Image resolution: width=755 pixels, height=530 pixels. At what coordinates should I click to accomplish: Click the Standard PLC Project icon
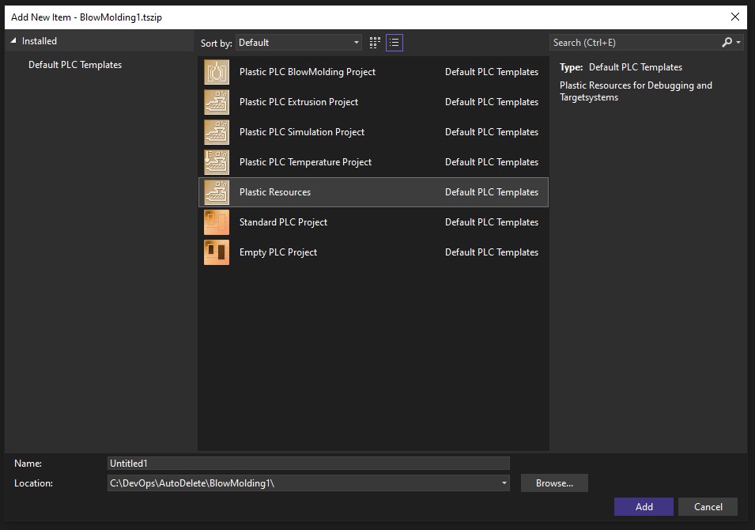tap(217, 222)
